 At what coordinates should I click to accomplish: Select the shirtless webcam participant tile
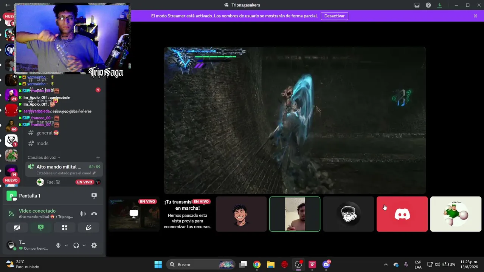pos(295,214)
